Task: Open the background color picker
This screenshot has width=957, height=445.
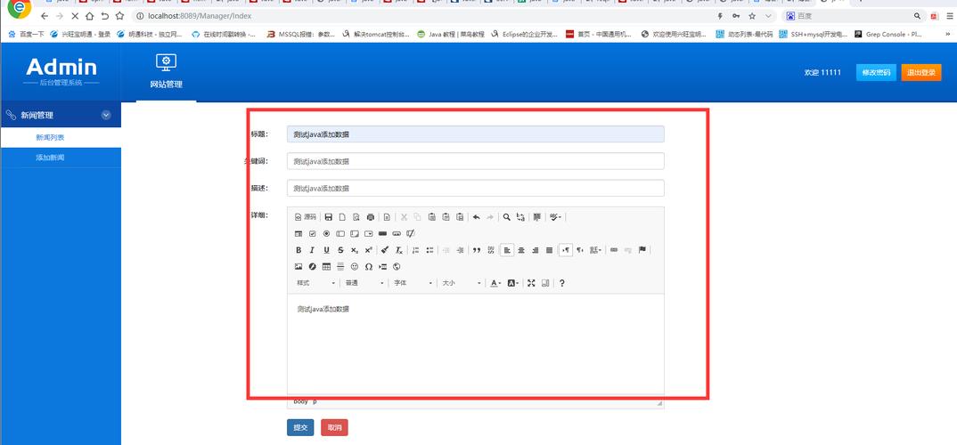Action: [x=512, y=283]
